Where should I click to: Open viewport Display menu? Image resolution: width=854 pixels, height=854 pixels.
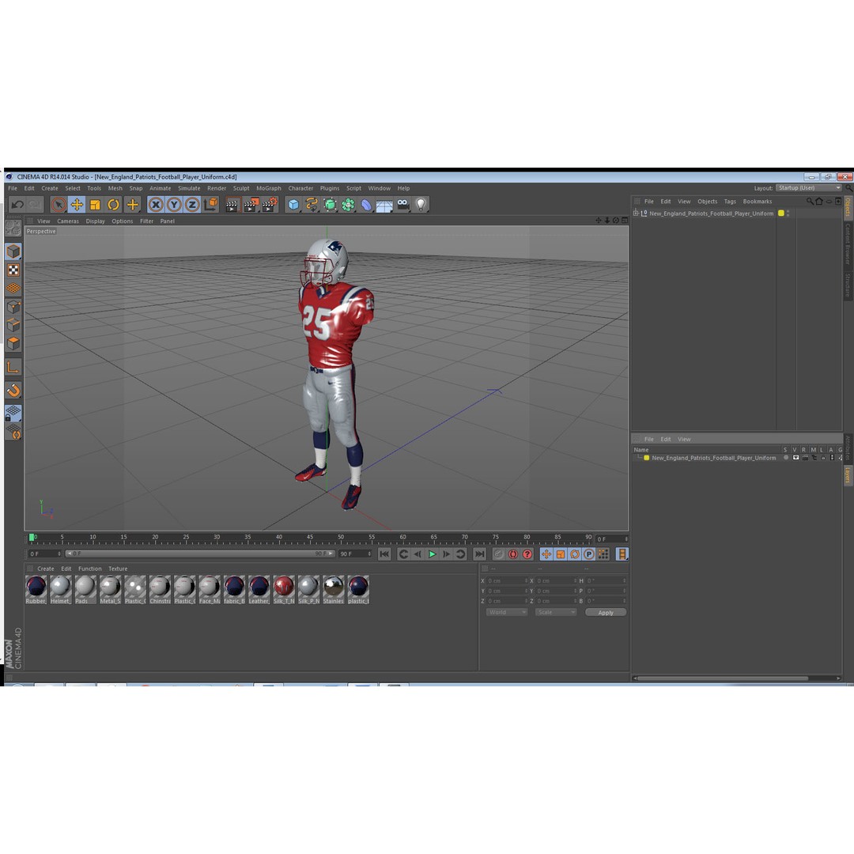click(96, 221)
